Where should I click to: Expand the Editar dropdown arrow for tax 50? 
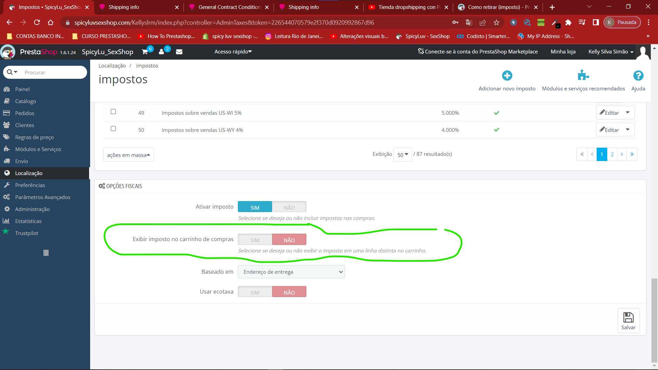tap(628, 129)
